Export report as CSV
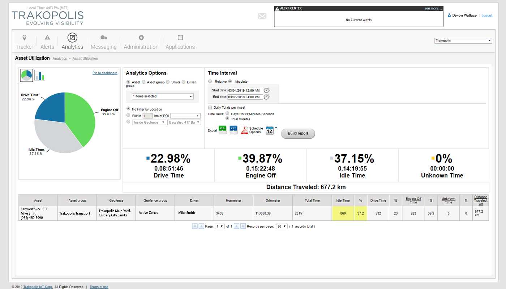The image size is (506, 289). tap(233, 130)
